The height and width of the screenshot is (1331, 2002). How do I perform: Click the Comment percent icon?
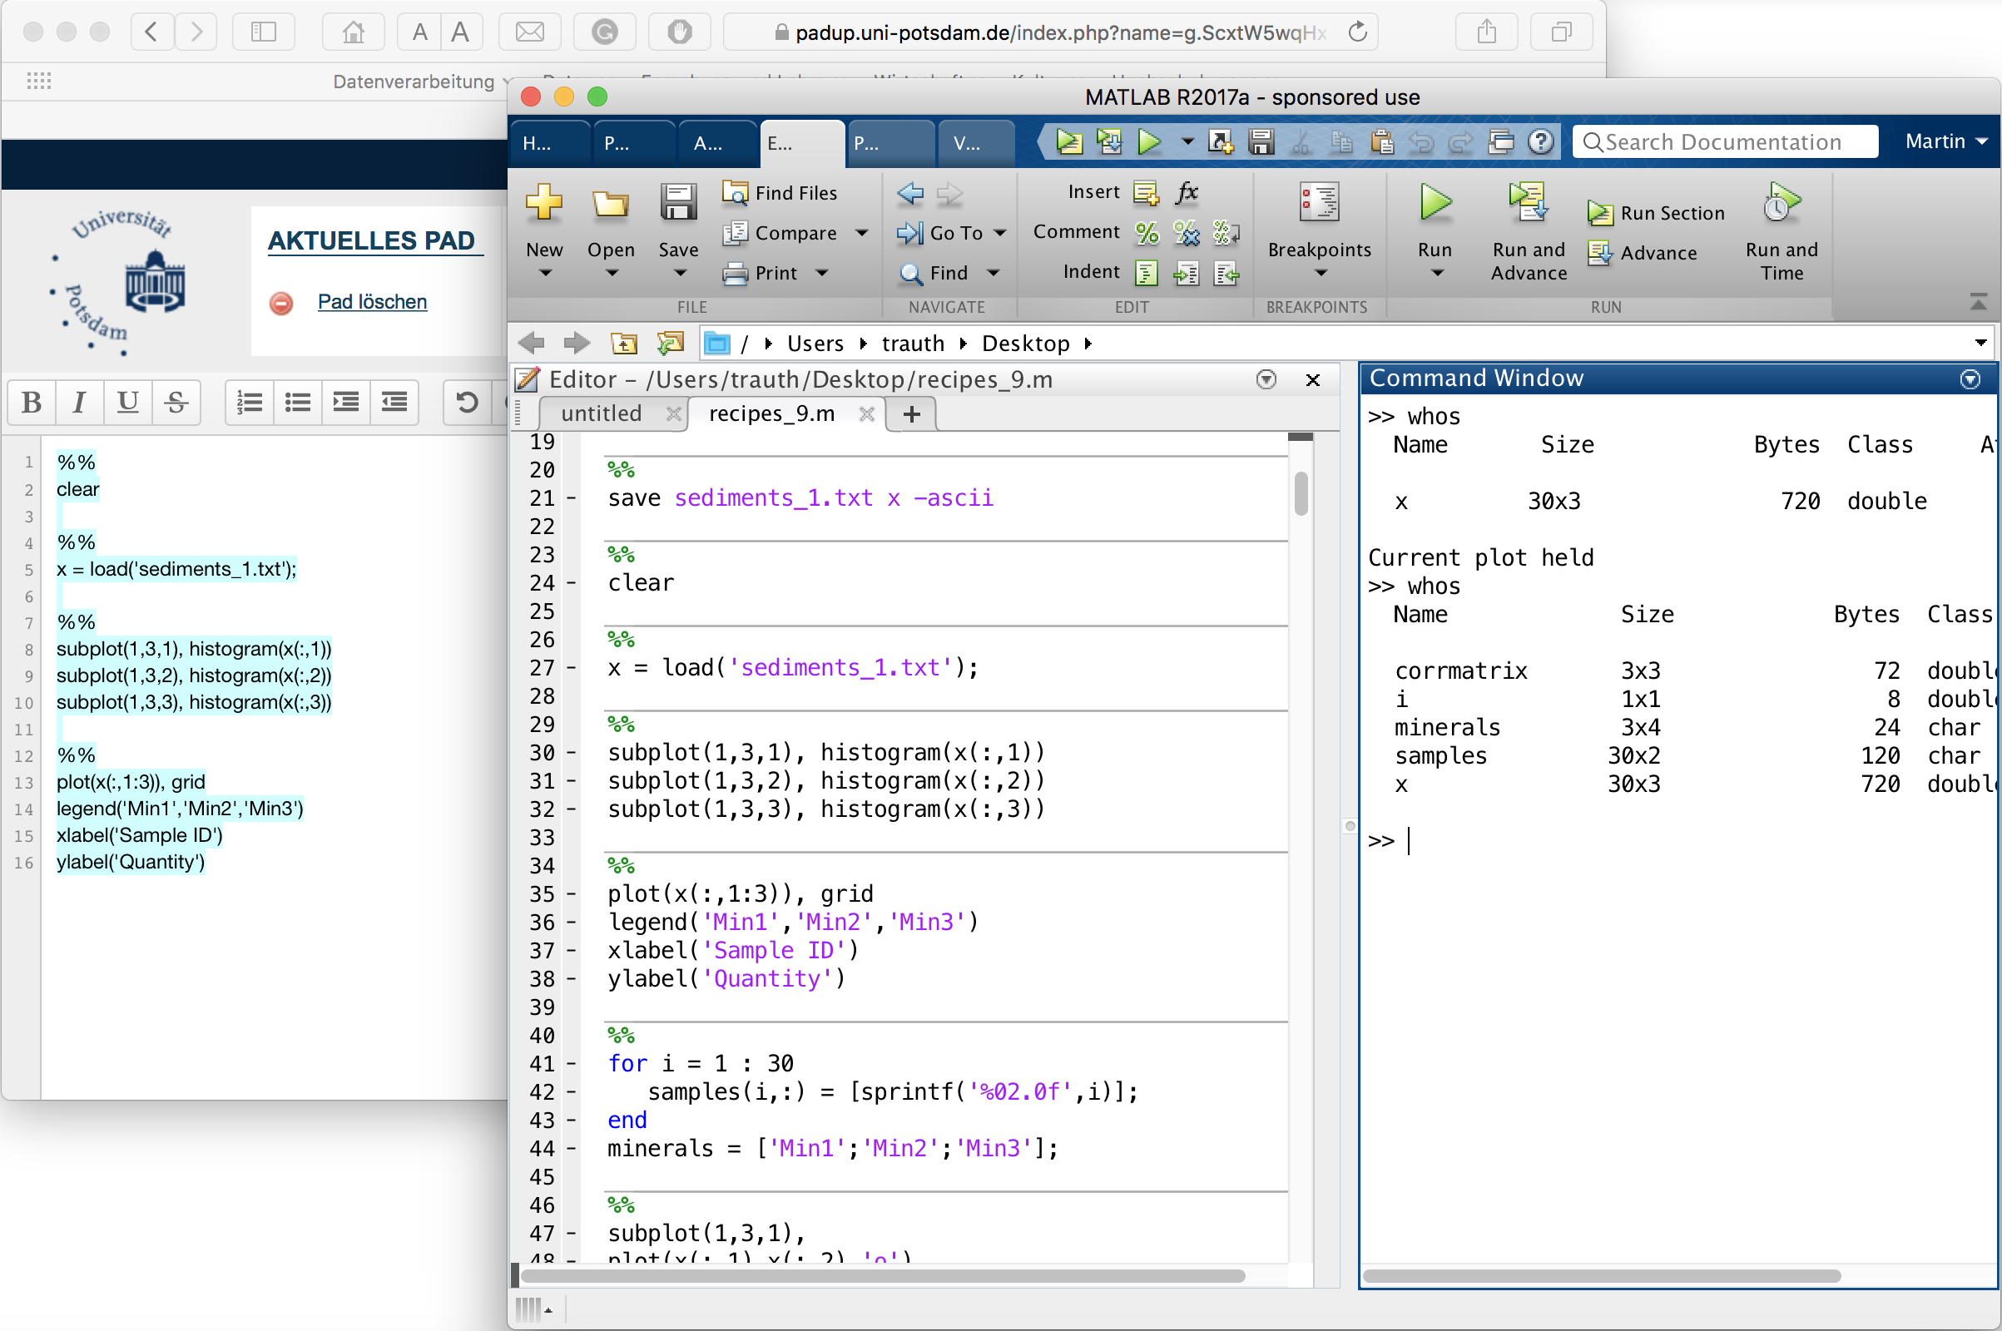pyautogui.click(x=1146, y=232)
